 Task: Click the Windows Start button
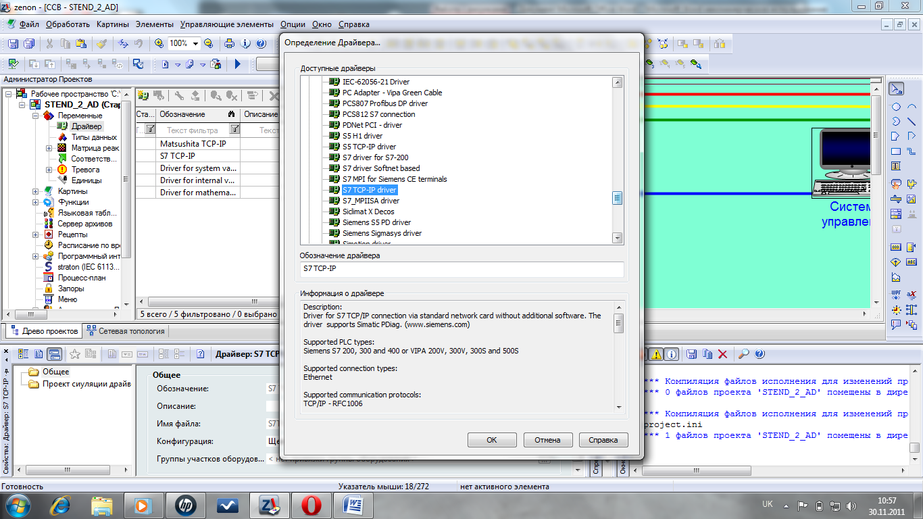(16, 505)
